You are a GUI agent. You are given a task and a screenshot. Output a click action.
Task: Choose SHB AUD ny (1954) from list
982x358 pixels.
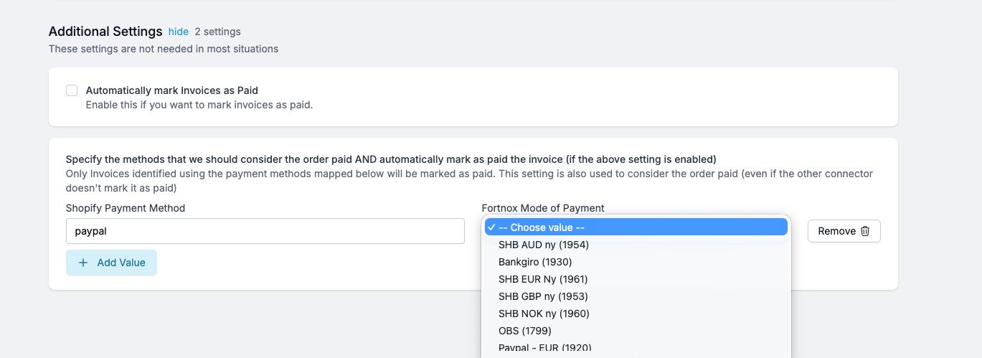543,245
